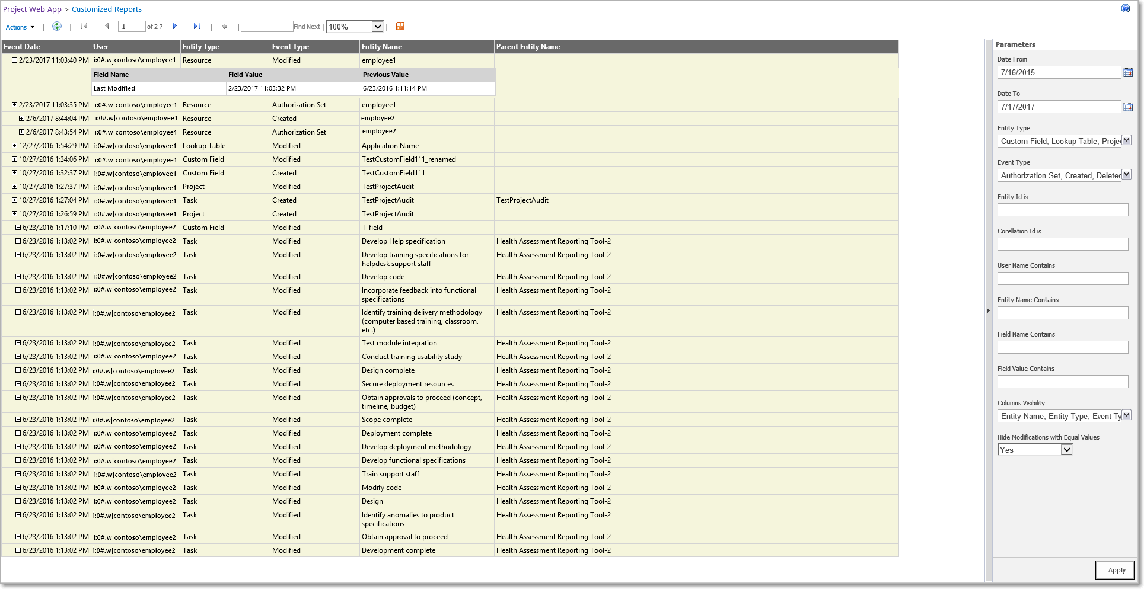Open the Date From calendar picker
The width and height of the screenshot is (1144, 589).
(x=1128, y=72)
